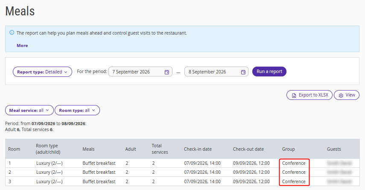The width and height of the screenshot is (365, 190).
Task: Open the start date calendar icon
Action: [x=167, y=72]
